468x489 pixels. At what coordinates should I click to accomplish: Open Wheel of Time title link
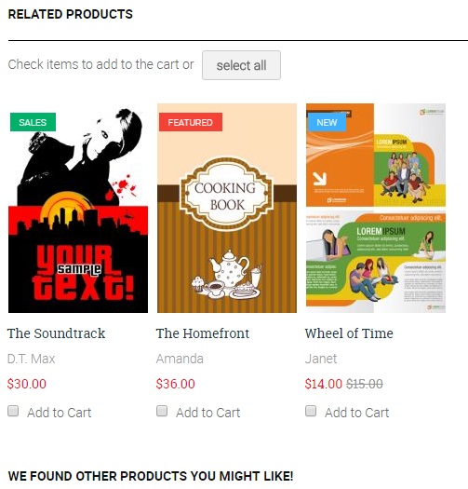point(349,333)
